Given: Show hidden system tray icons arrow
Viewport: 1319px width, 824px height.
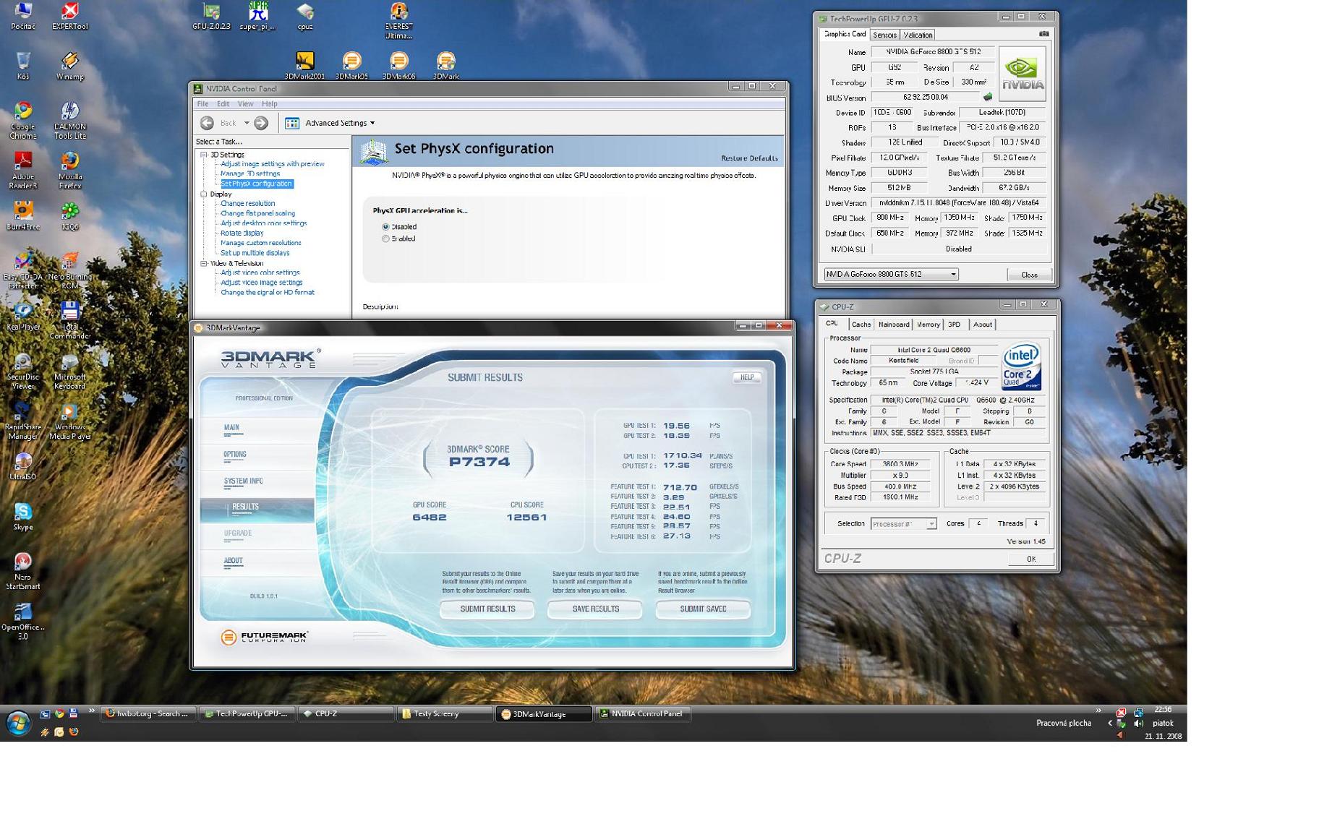Looking at the screenshot, I should pos(1110,723).
